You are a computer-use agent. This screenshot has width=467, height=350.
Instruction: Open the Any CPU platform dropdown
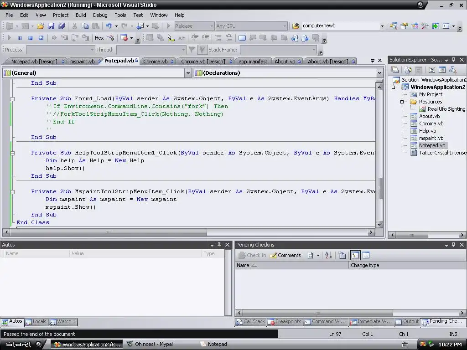point(285,26)
